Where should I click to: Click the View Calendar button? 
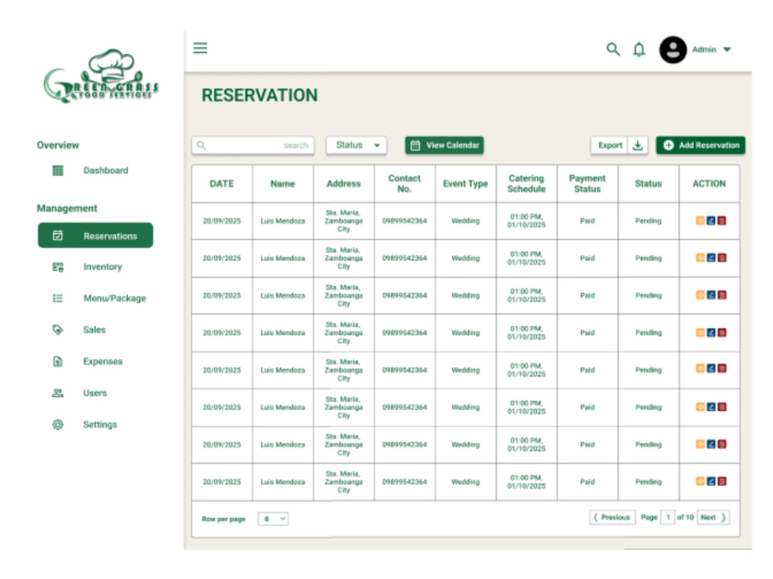point(444,145)
